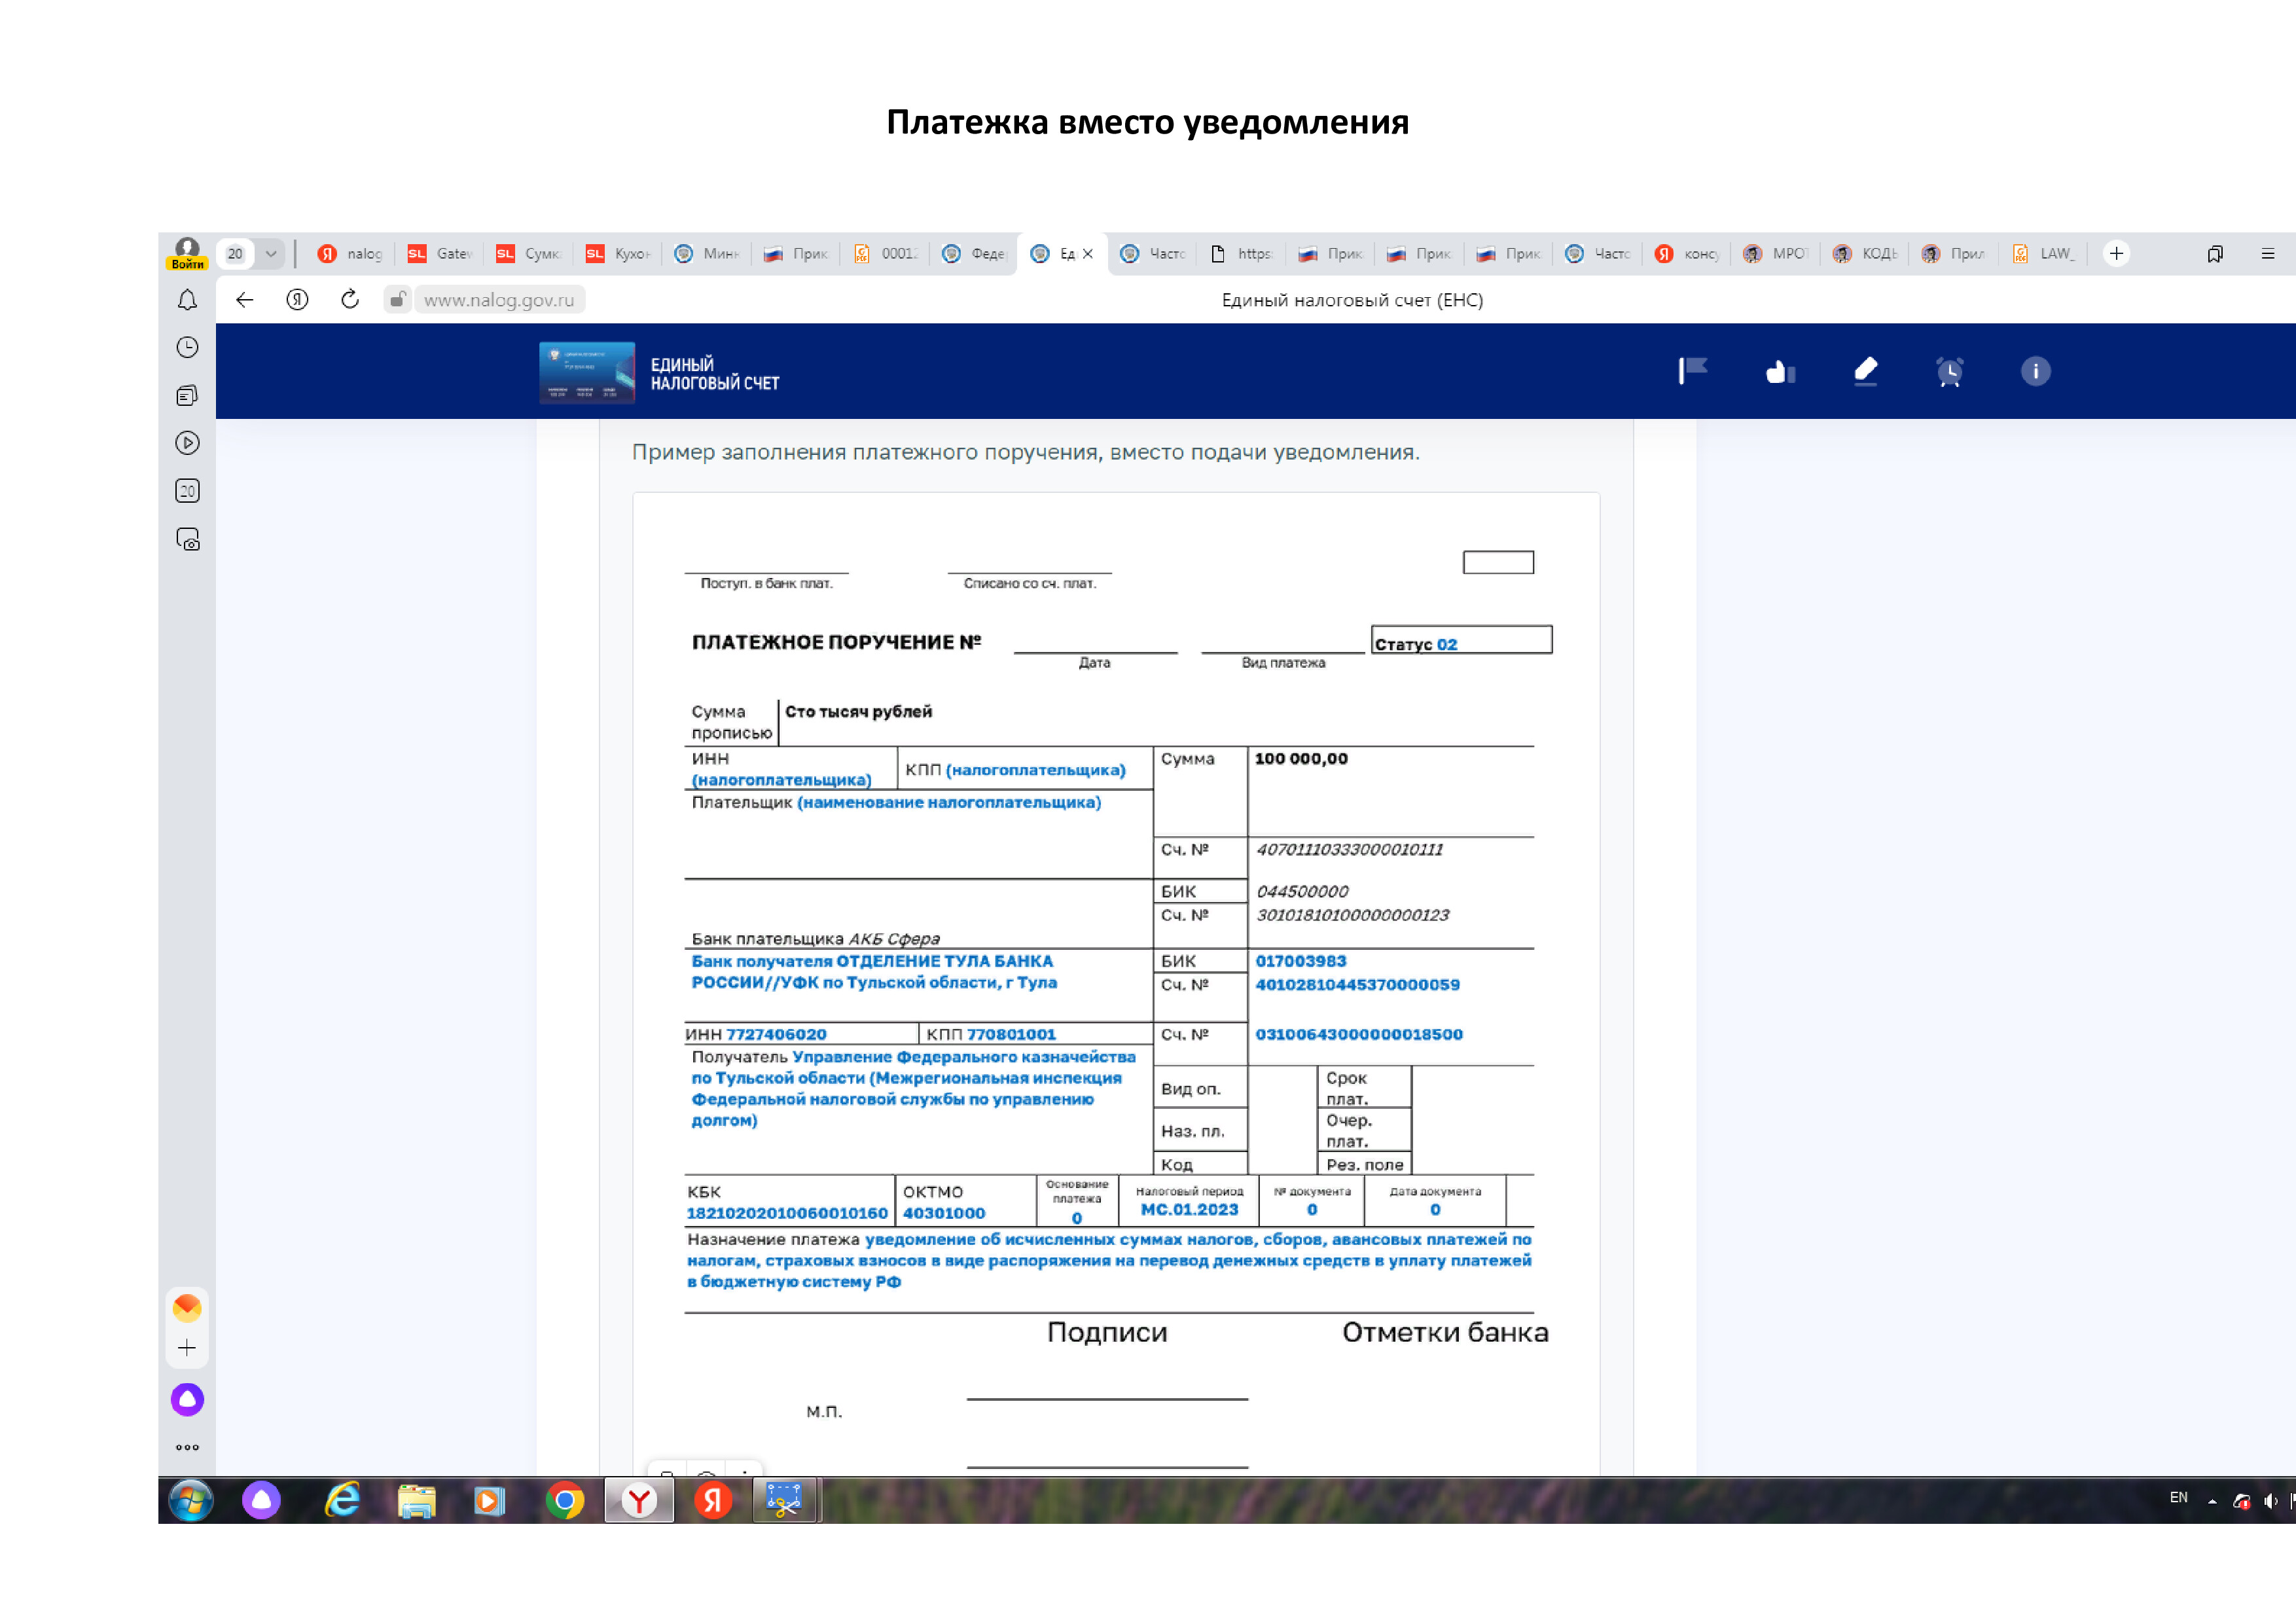Open the collections icon in sidebar
Screen dimensions: 2296x1624
pos(187,396)
